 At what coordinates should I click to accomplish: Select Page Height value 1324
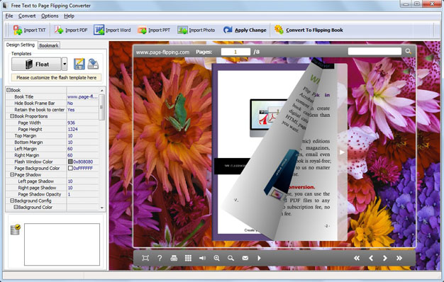(82, 129)
